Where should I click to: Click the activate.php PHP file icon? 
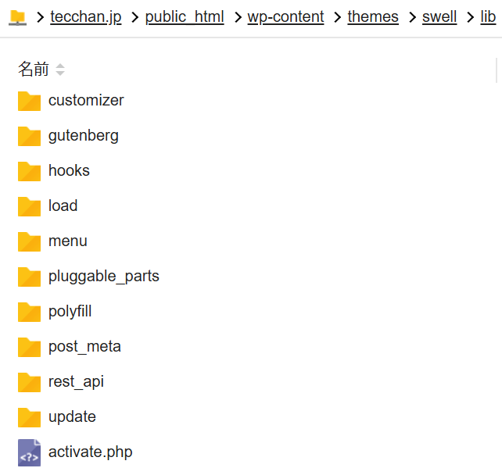point(29,452)
